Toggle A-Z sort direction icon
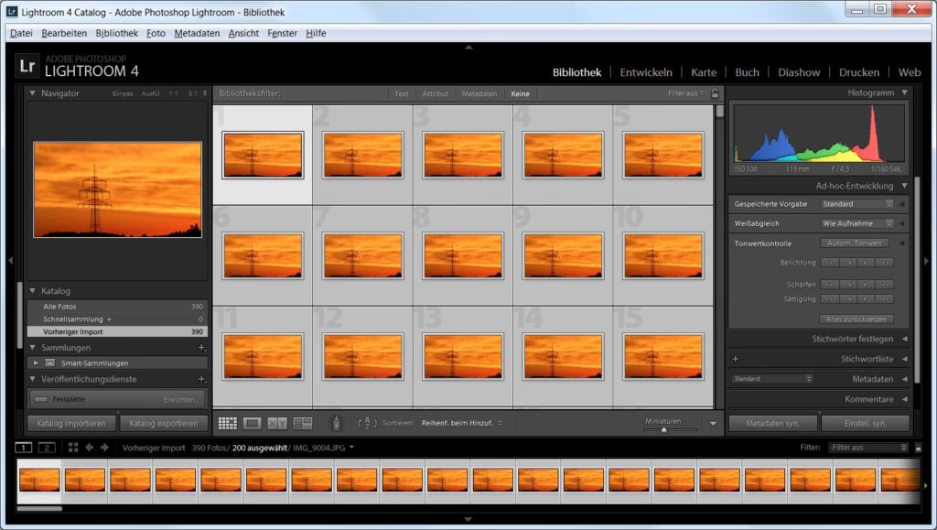This screenshot has width=937, height=530. point(367,423)
